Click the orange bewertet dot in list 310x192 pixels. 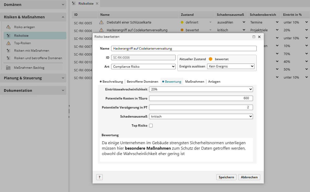point(182,30)
